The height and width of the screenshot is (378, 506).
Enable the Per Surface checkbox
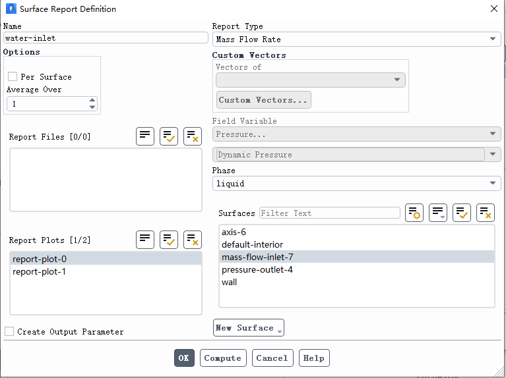click(13, 76)
